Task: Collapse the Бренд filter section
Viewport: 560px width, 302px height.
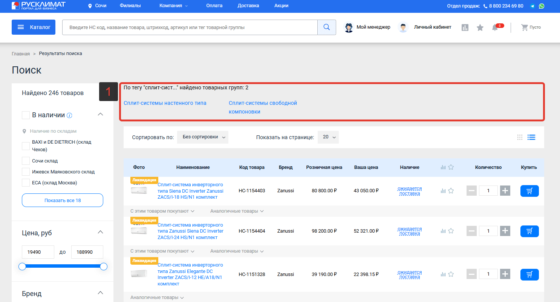Action: [x=100, y=293]
